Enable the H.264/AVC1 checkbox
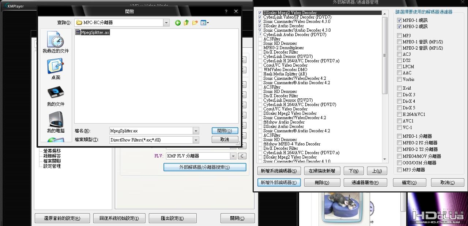Viewport: 468px width, 226px height. pyautogui.click(x=400, y=114)
